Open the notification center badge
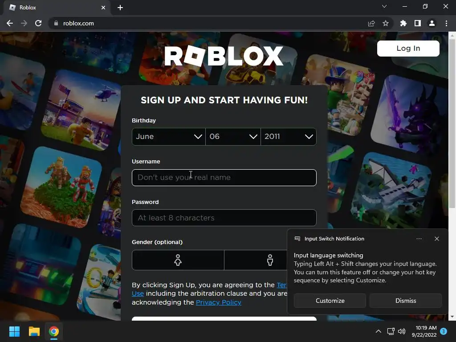Image resolution: width=456 pixels, height=342 pixels. [x=444, y=331]
